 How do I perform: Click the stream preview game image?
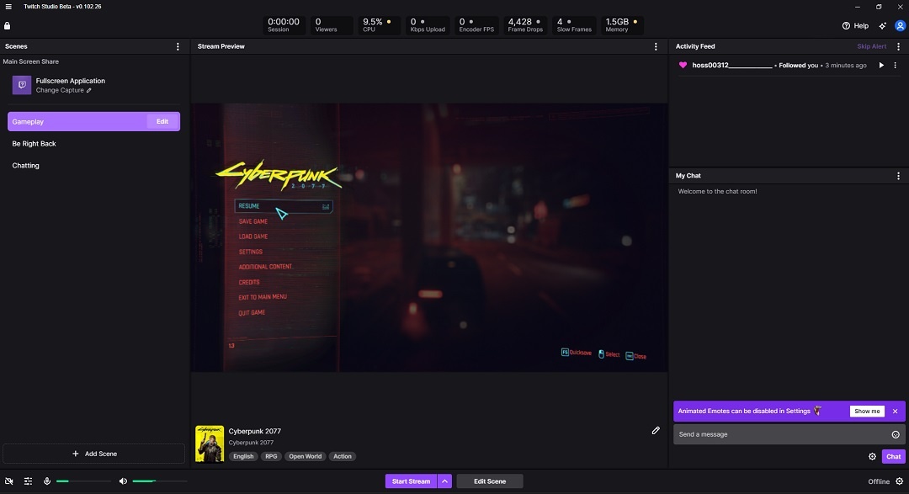click(x=429, y=237)
